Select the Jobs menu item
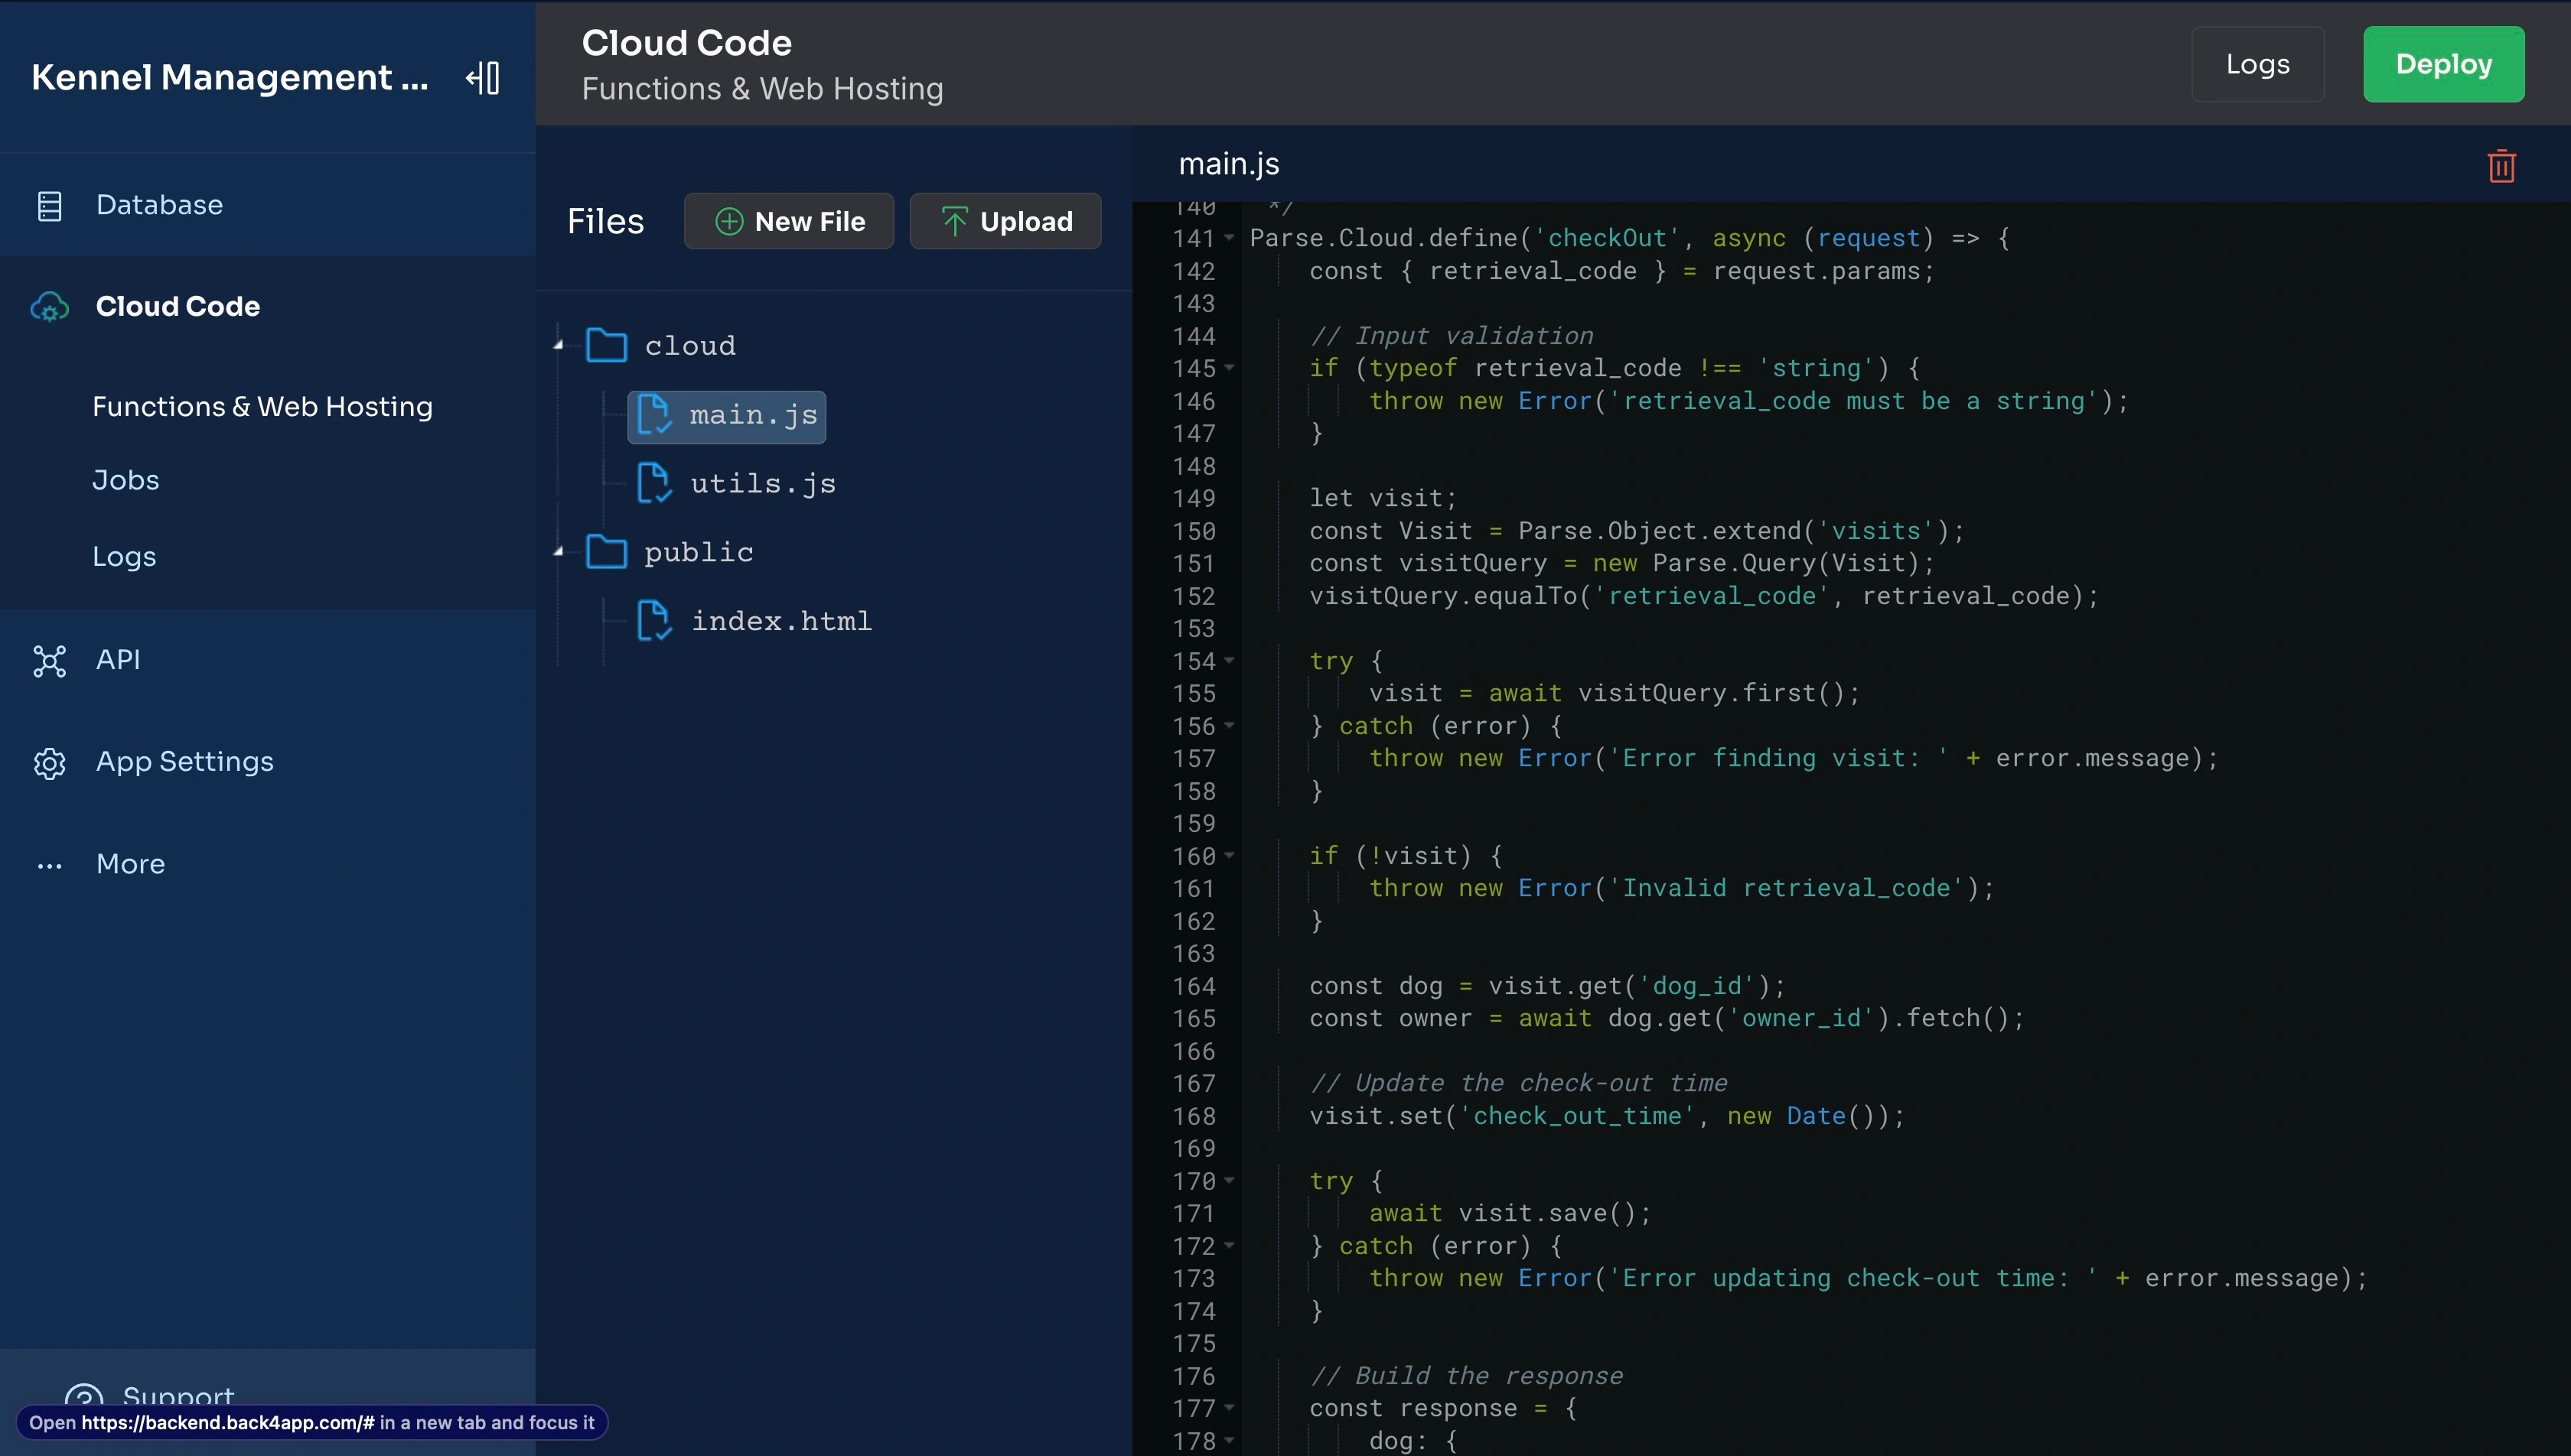This screenshot has height=1456, width=2571. [x=125, y=482]
